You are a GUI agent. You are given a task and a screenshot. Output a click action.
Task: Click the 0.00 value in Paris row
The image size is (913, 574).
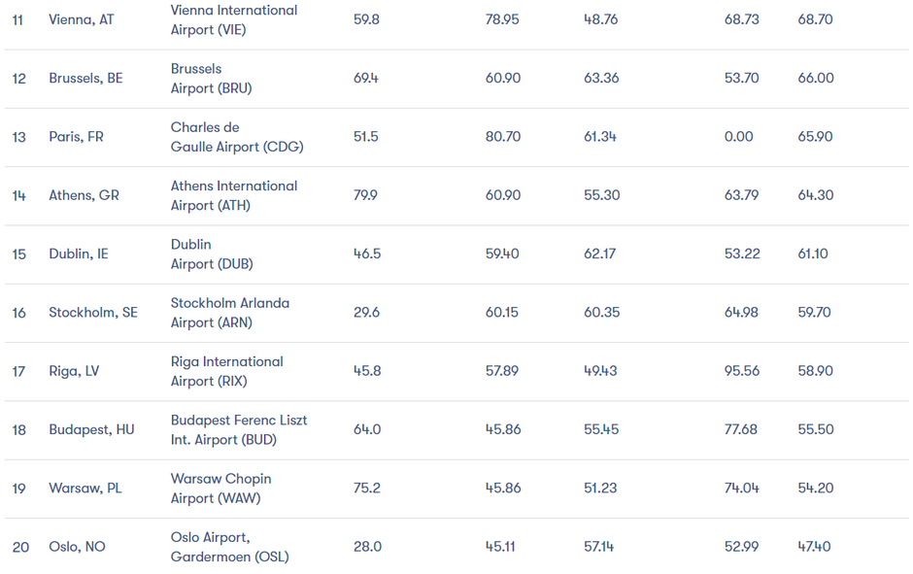[x=738, y=137]
